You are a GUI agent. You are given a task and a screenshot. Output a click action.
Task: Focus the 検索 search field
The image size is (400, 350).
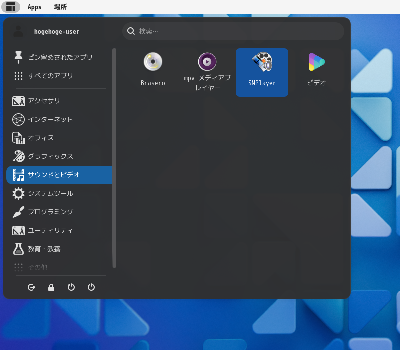point(233,31)
